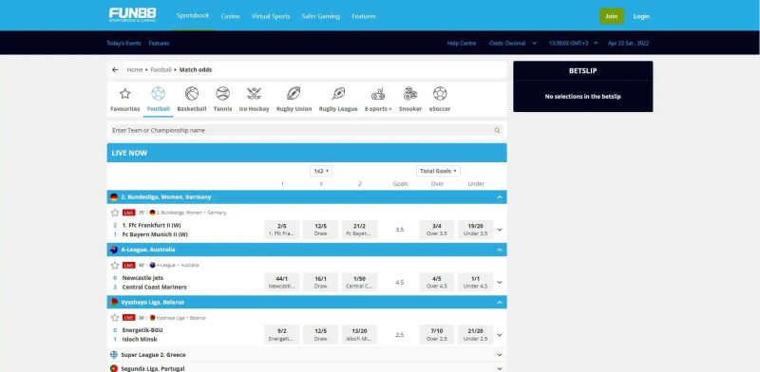This screenshot has width=760, height=372.
Task: Open the 1x2 market dropdown
Action: click(x=321, y=171)
